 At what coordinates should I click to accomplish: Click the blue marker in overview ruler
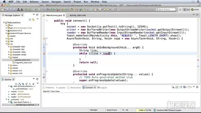pyautogui.click(x=198, y=66)
